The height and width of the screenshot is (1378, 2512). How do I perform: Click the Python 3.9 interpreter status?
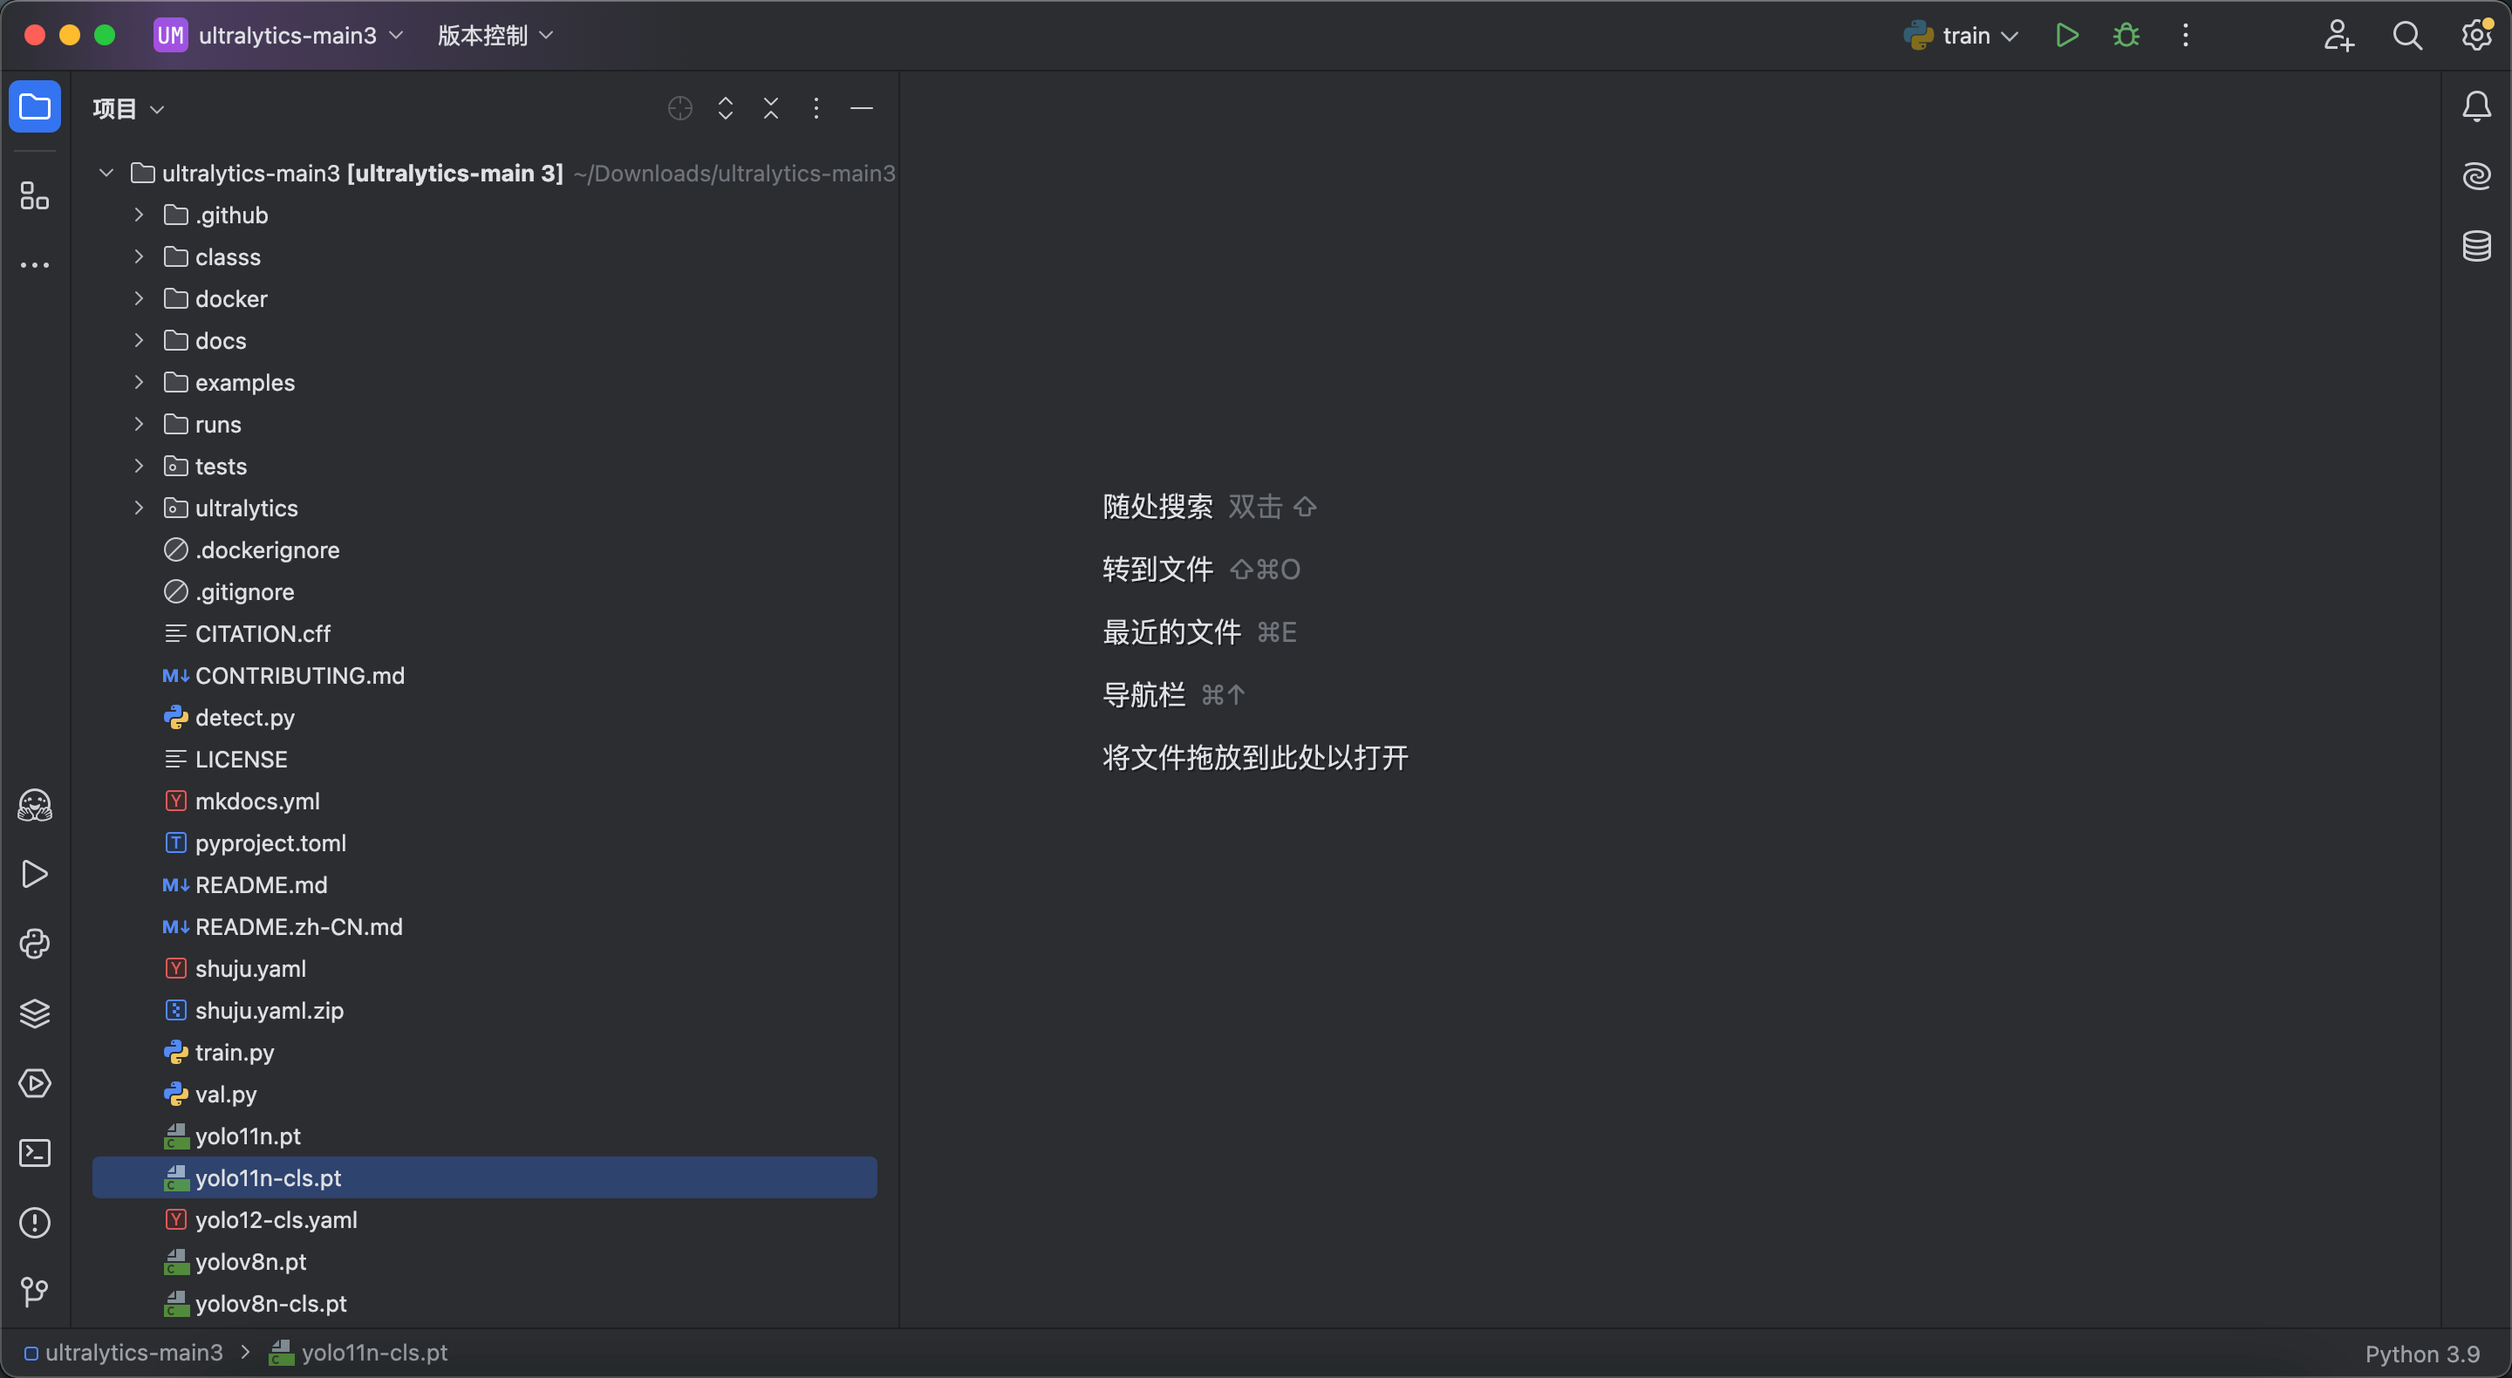[x=2421, y=1354]
